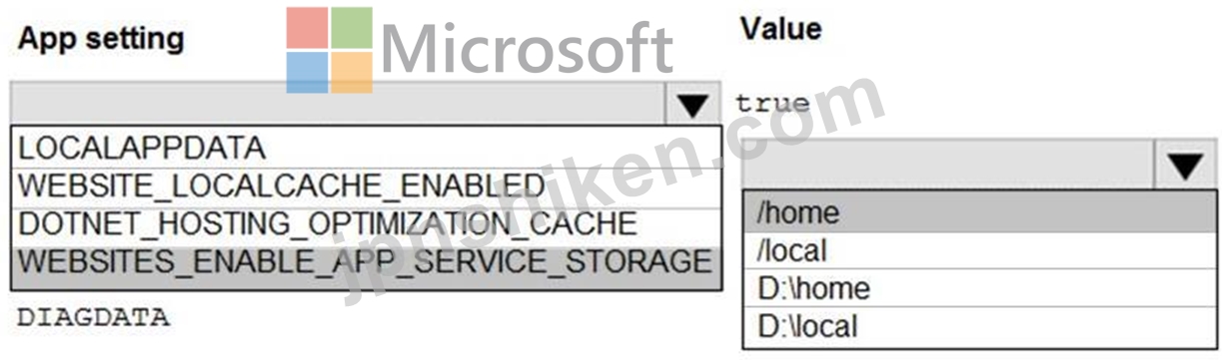Click the true value text
Image resolution: width=1222 pixels, height=360 pixels.
point(771,104)
